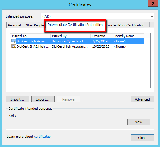
Task: Click the Export button
Action: [x=43, y=99]
